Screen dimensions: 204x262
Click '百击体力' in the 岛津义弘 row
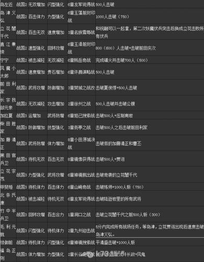[37, 17]
